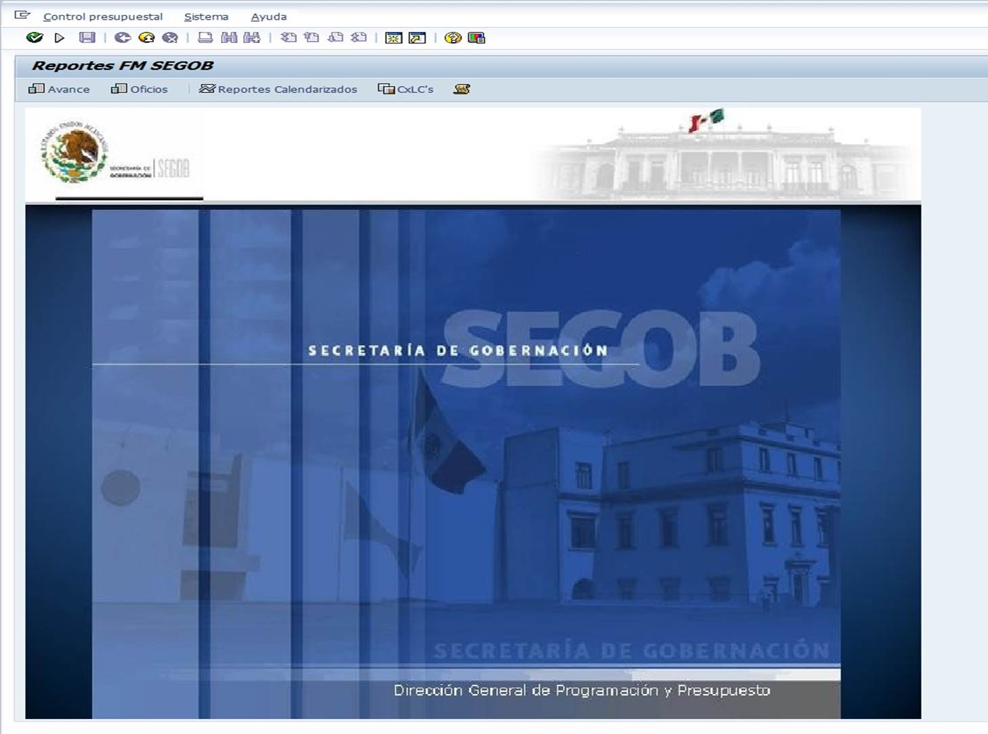Click the Avance button
This screenshot has width=988, height=734.
click(x=59, y=89)
